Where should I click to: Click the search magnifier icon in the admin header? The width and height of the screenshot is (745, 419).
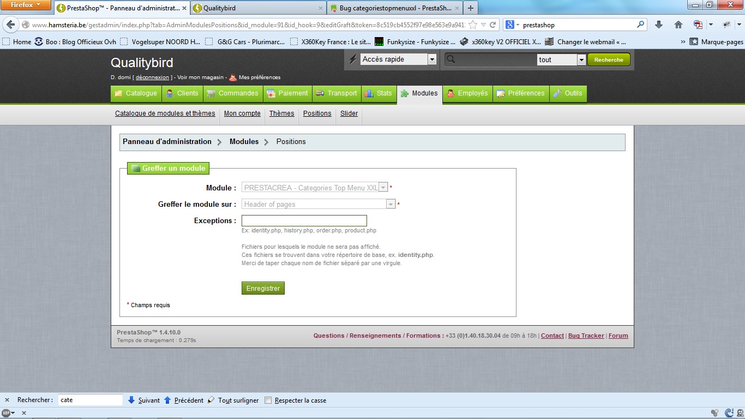coord(450,59)
